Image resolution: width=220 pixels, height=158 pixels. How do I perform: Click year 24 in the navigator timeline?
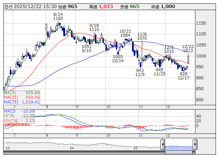click(71, 148)
